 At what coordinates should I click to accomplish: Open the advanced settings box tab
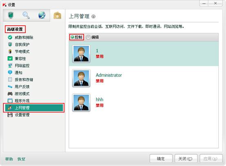57,16
